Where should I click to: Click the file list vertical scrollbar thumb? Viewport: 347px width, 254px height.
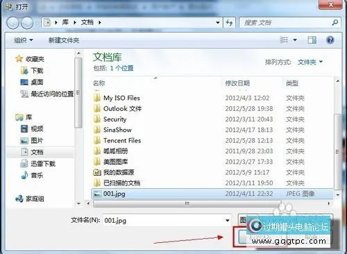pyautogui.click(x=337, y=151)
